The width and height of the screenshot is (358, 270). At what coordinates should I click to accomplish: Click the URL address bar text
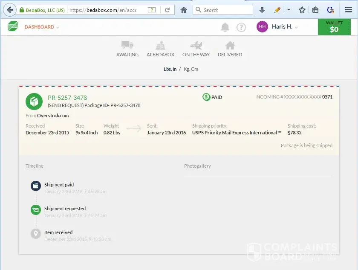103,10
